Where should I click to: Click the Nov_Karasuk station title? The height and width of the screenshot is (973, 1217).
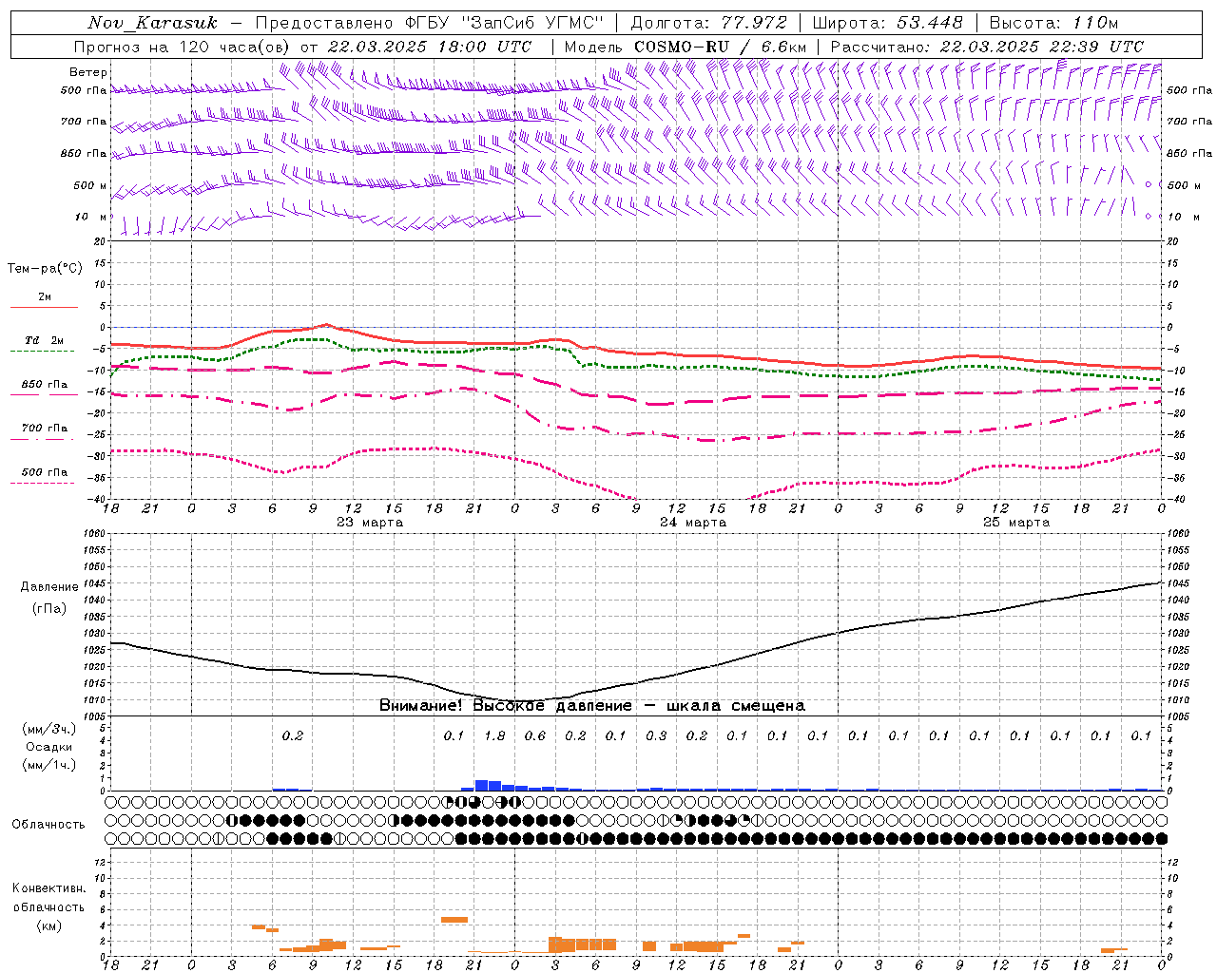pos(152,23)
